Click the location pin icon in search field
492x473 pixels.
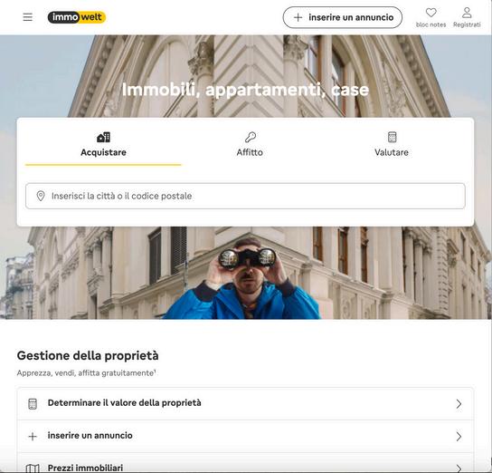pos(41,196)
